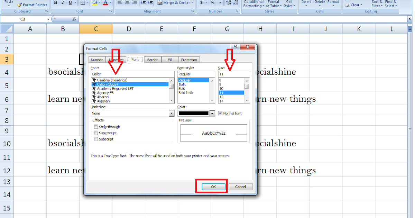Image resolution: width=415 pixels, height=218 pixels.
Task: Click the Format Cells help question mark
Action: coord(235,47)
